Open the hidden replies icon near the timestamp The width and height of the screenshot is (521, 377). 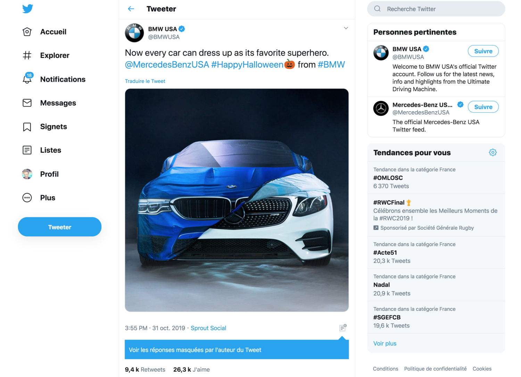click(342, 327)
